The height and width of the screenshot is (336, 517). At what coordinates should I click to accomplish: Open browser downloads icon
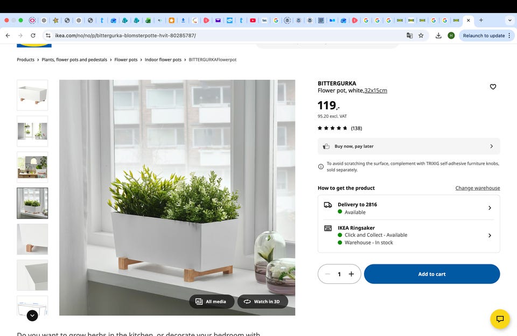(x=438, y=36)
